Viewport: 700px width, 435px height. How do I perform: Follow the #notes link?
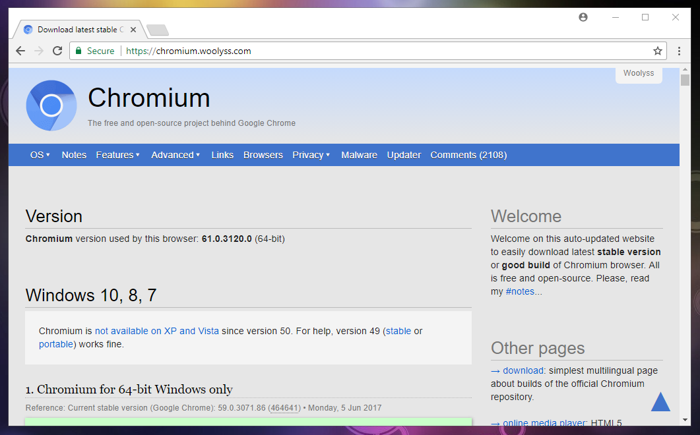point(520,292)
